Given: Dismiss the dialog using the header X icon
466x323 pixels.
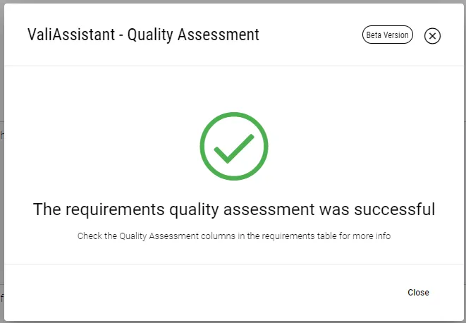Looking at the screenshot, I should pyautogui.click(x=432, y=36).
